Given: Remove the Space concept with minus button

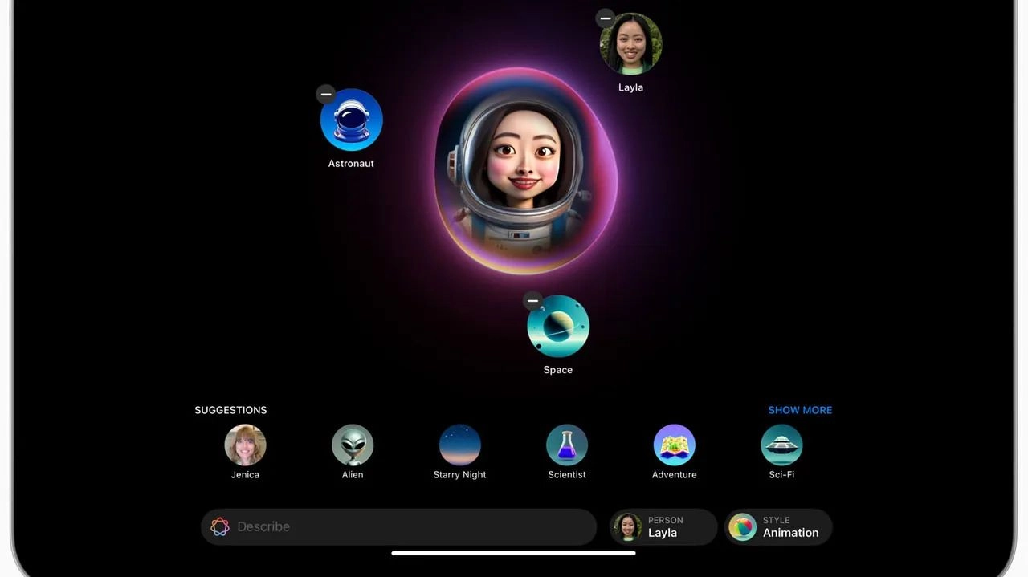Looking at the screenshot, I should point(532,301).
